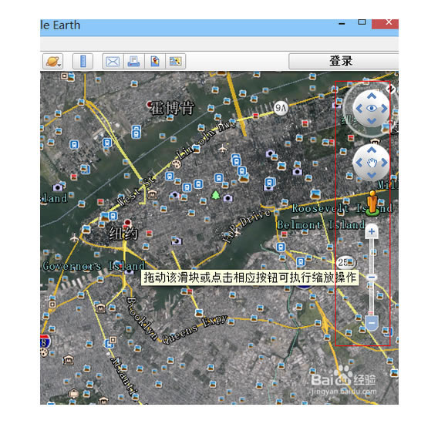Minimize the Google Earth window
Screen dimensions: 438x424
(x=342, y=23)
